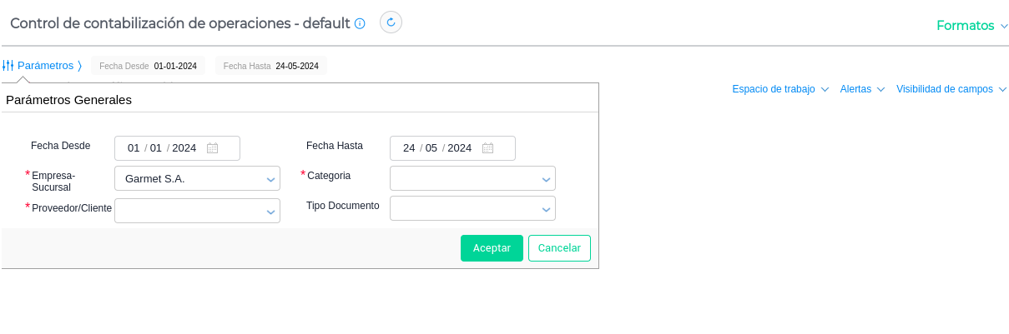Screen dimensions: 1009x334
Task: Click the Parámetros link
Action: pyautogui.click(x=46, y=65)
